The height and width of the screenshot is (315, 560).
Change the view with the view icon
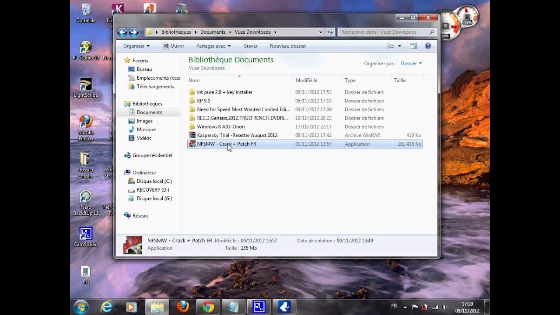tap(391, 46)
